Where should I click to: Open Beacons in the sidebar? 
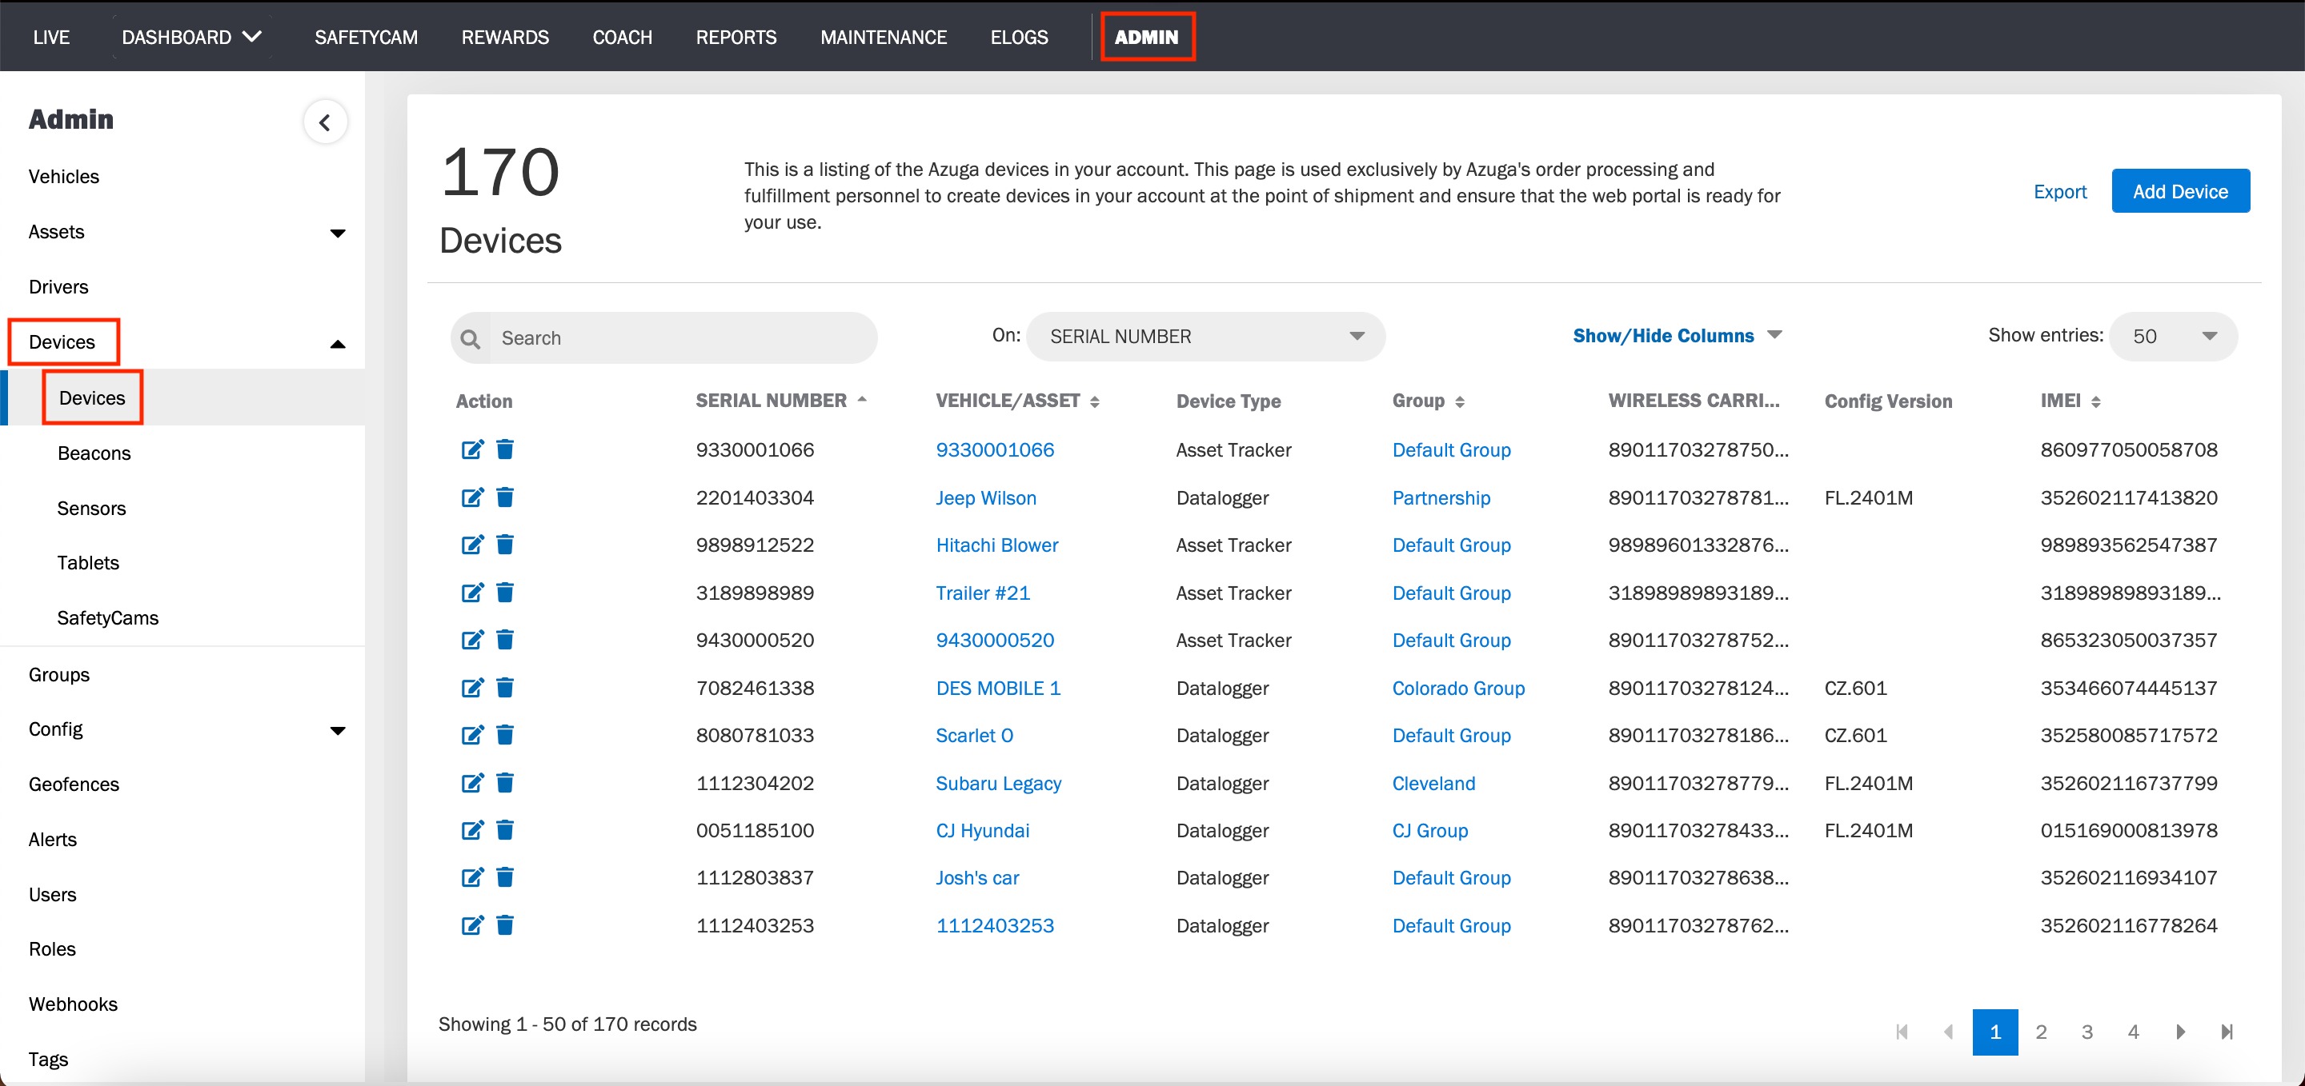point(94,453)
